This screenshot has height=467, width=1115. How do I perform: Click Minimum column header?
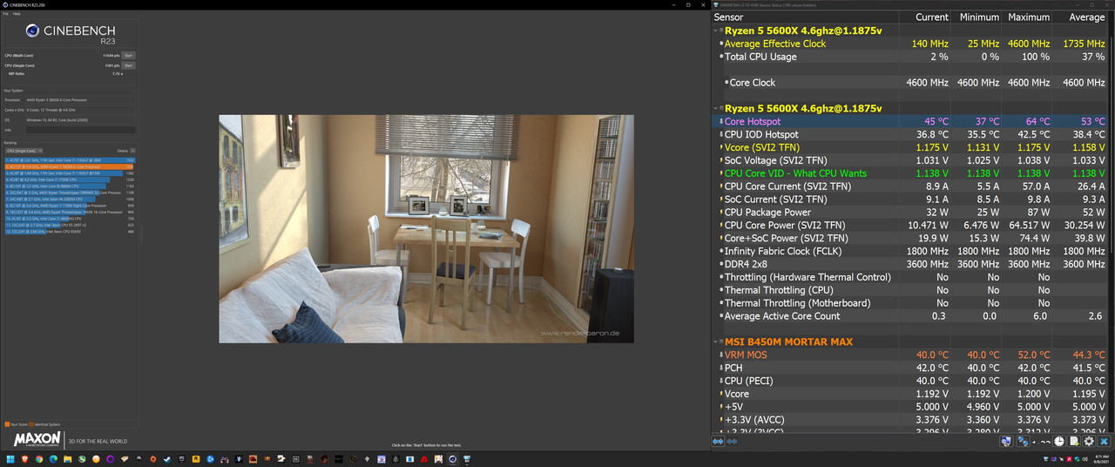[x=980, y=17]
